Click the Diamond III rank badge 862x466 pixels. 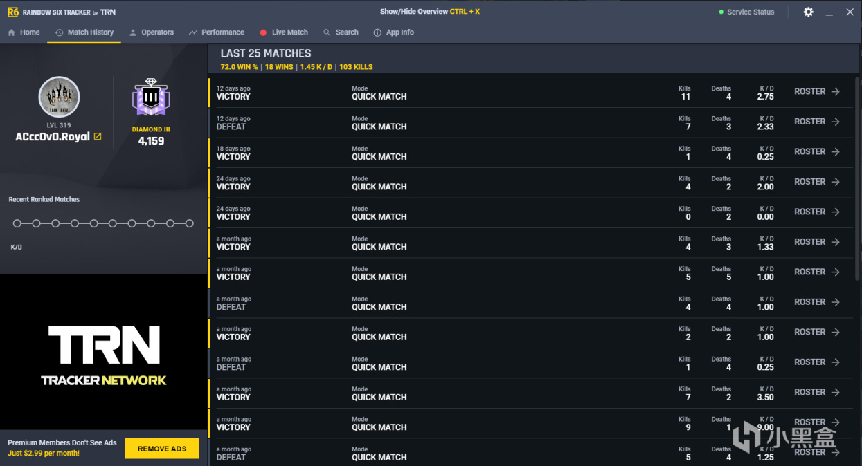[151, 98]
